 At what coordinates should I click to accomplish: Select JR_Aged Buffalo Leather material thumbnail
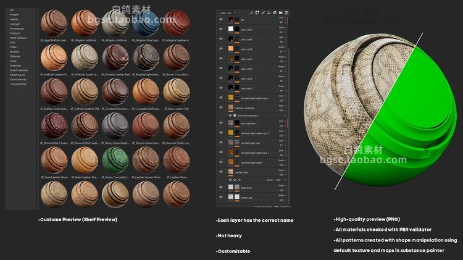tap(54, 23)
